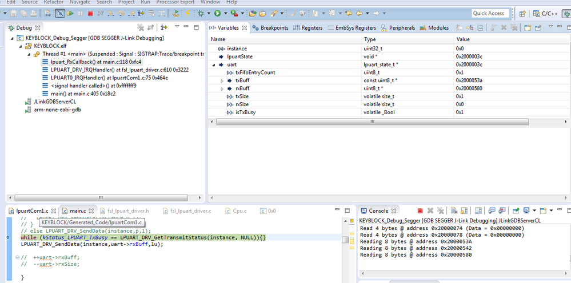Click the Step Return icon
Screen dimensions: 571x283
pos(131,14)
